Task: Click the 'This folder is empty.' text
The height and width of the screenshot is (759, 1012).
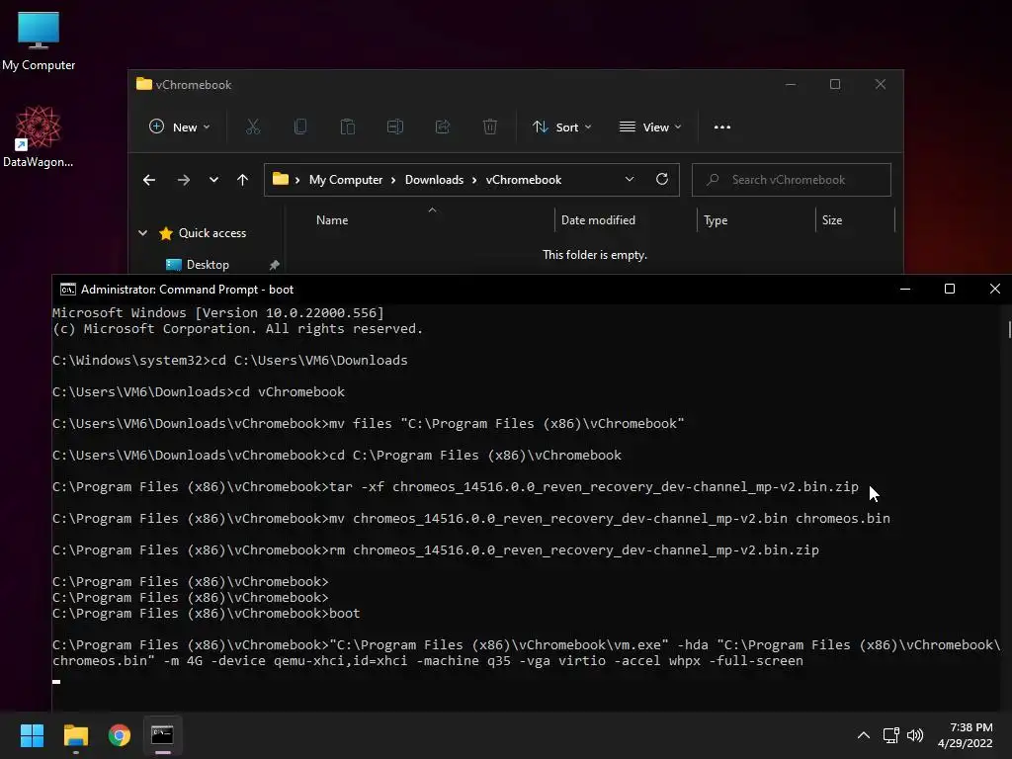Action: pyautogui.click(x=594, y=255)
